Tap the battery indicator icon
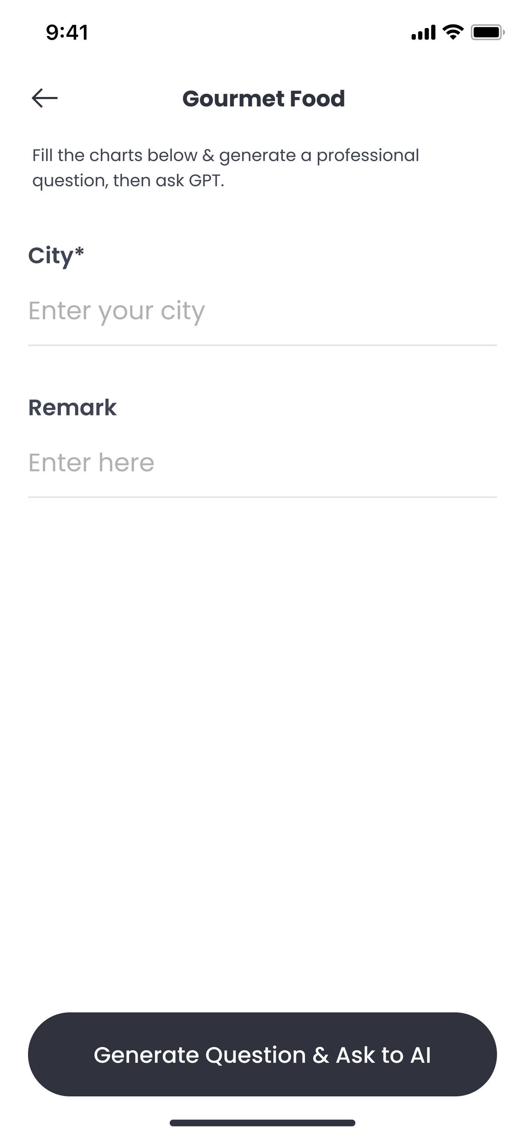This screenshot has height=1137, width=525. [x=487, y=33]
